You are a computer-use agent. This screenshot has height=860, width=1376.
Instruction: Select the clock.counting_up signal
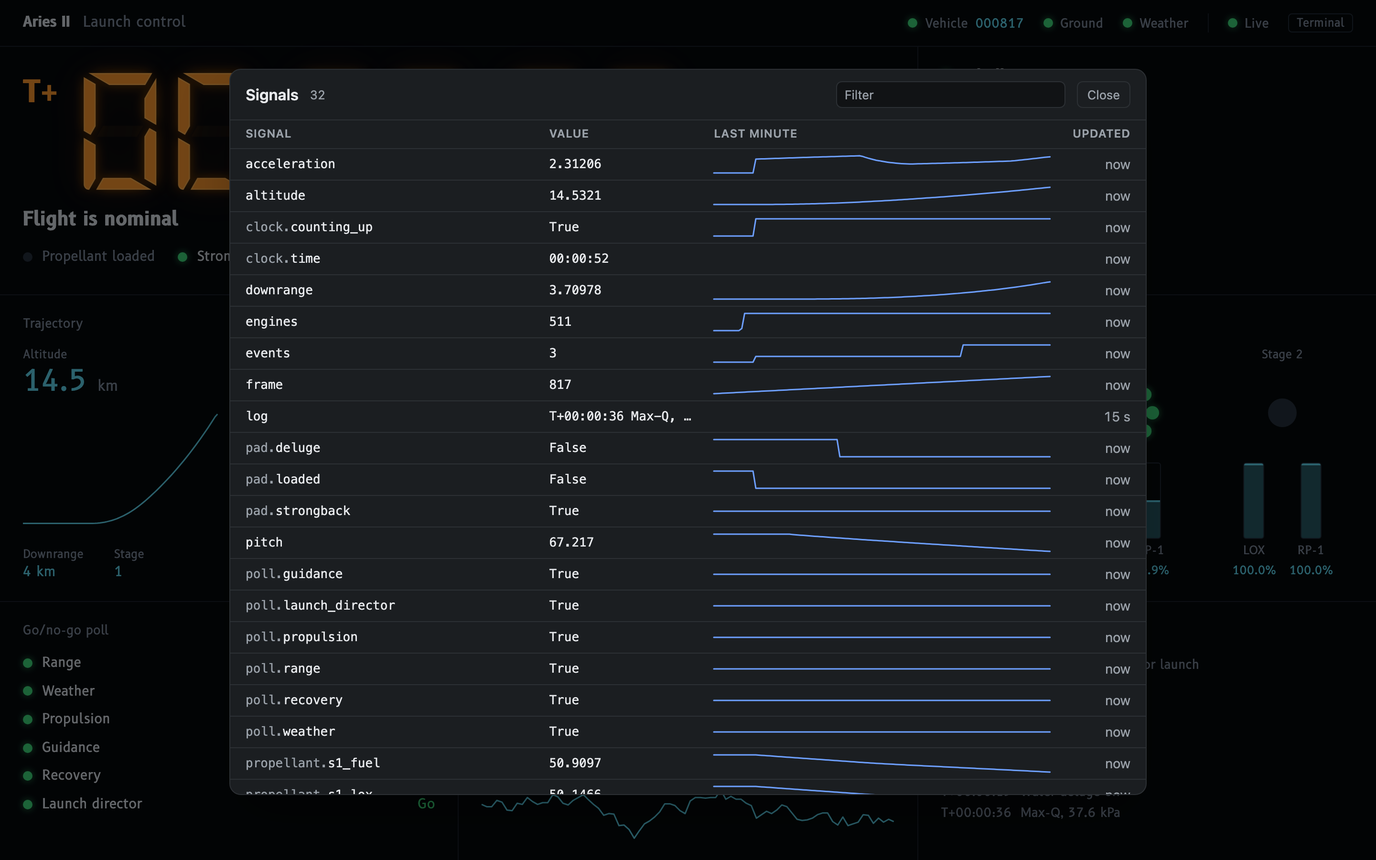[x=688, y=227]
